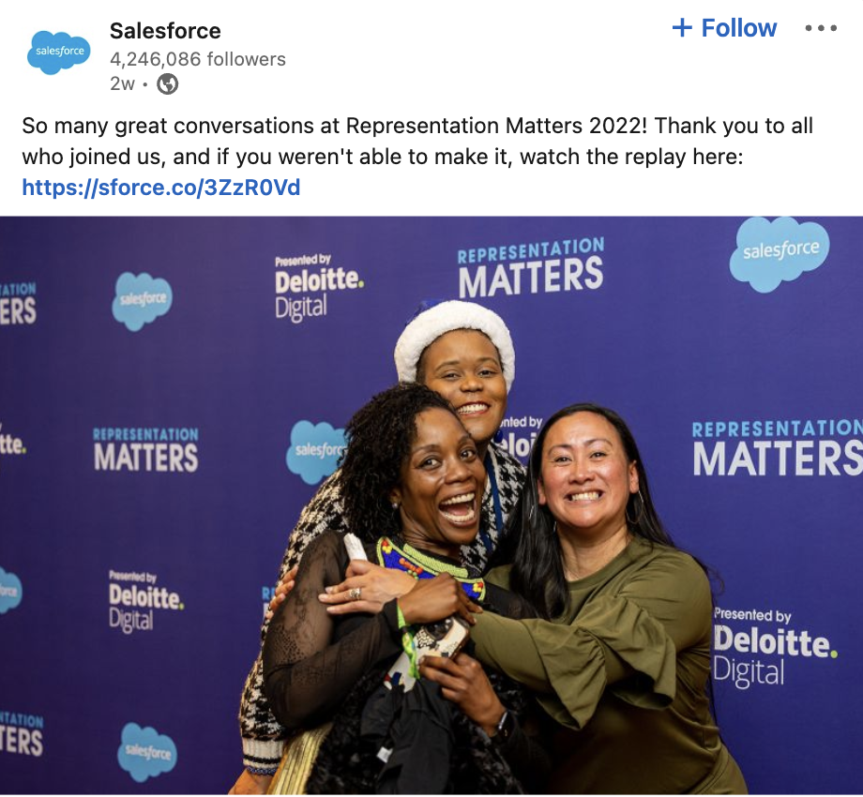The width and height of the screenshot is (863, 797).
Task: Click the right-side Representation Matters text in photo
Action: pos(778,448)
